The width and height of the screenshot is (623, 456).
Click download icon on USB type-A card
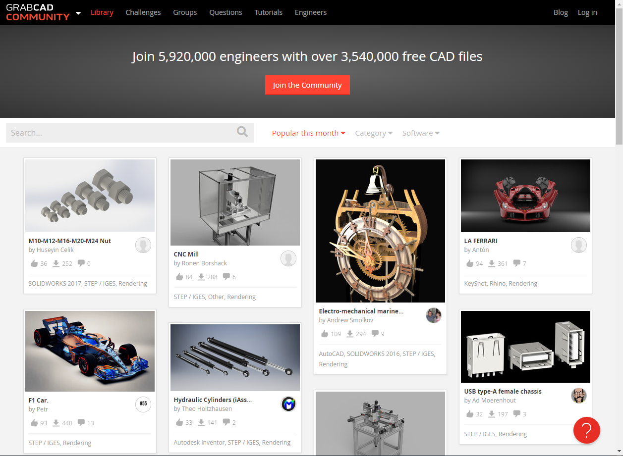click(x=492, y=414)
